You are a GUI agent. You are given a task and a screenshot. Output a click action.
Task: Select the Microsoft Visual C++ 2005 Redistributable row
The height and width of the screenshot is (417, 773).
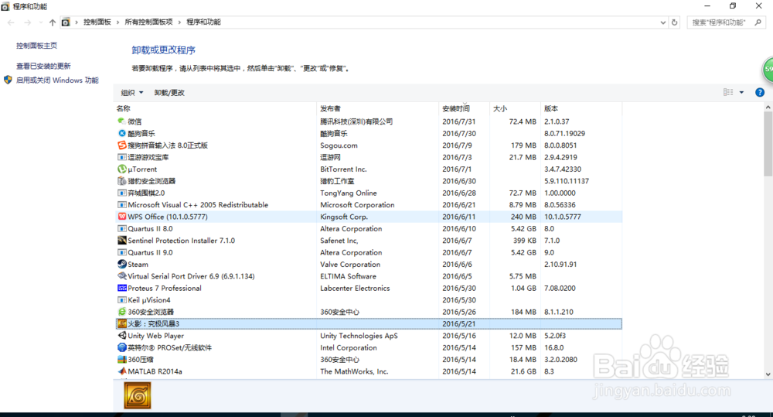coord(369,205)
